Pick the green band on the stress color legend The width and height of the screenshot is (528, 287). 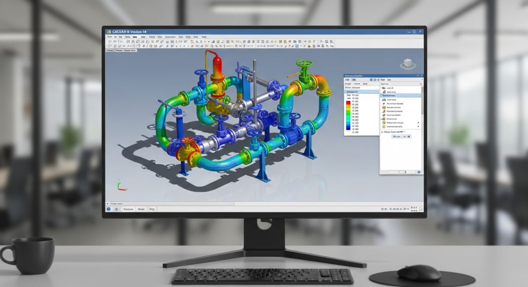[348, 113]
